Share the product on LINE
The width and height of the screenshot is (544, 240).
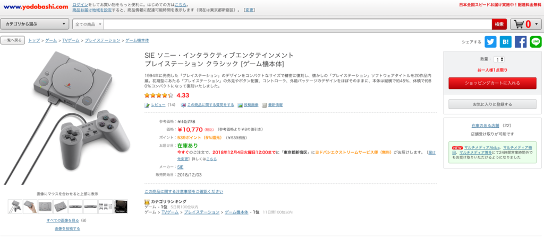pyautogui.click(x=535, y=42)
